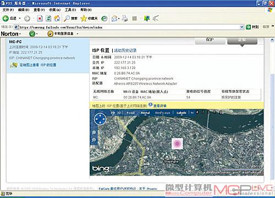Zoom in on the Bing map
Screen dimensions: 275x198
click(94, 132)
